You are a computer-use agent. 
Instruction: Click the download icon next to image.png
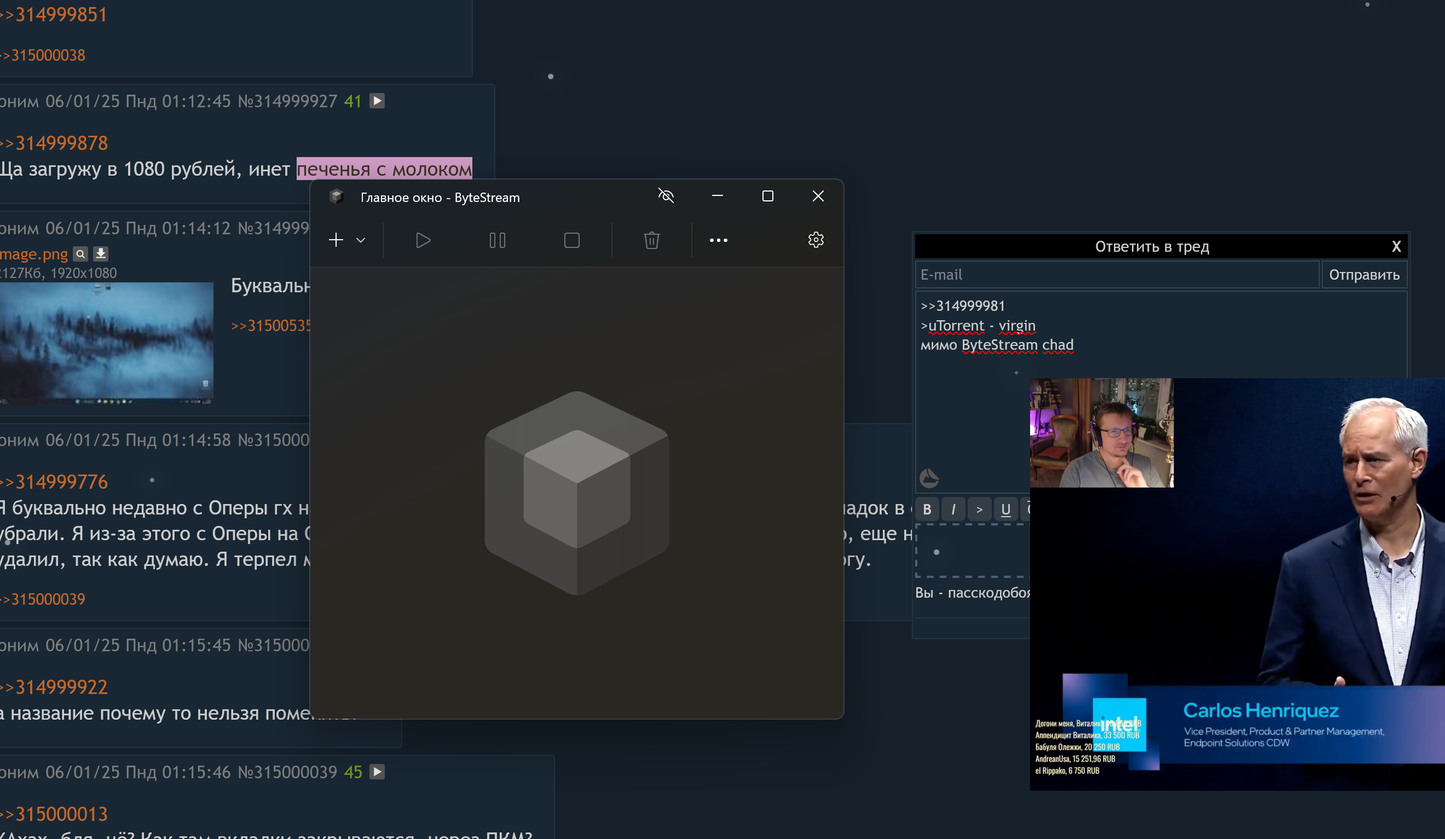(101, 253)
